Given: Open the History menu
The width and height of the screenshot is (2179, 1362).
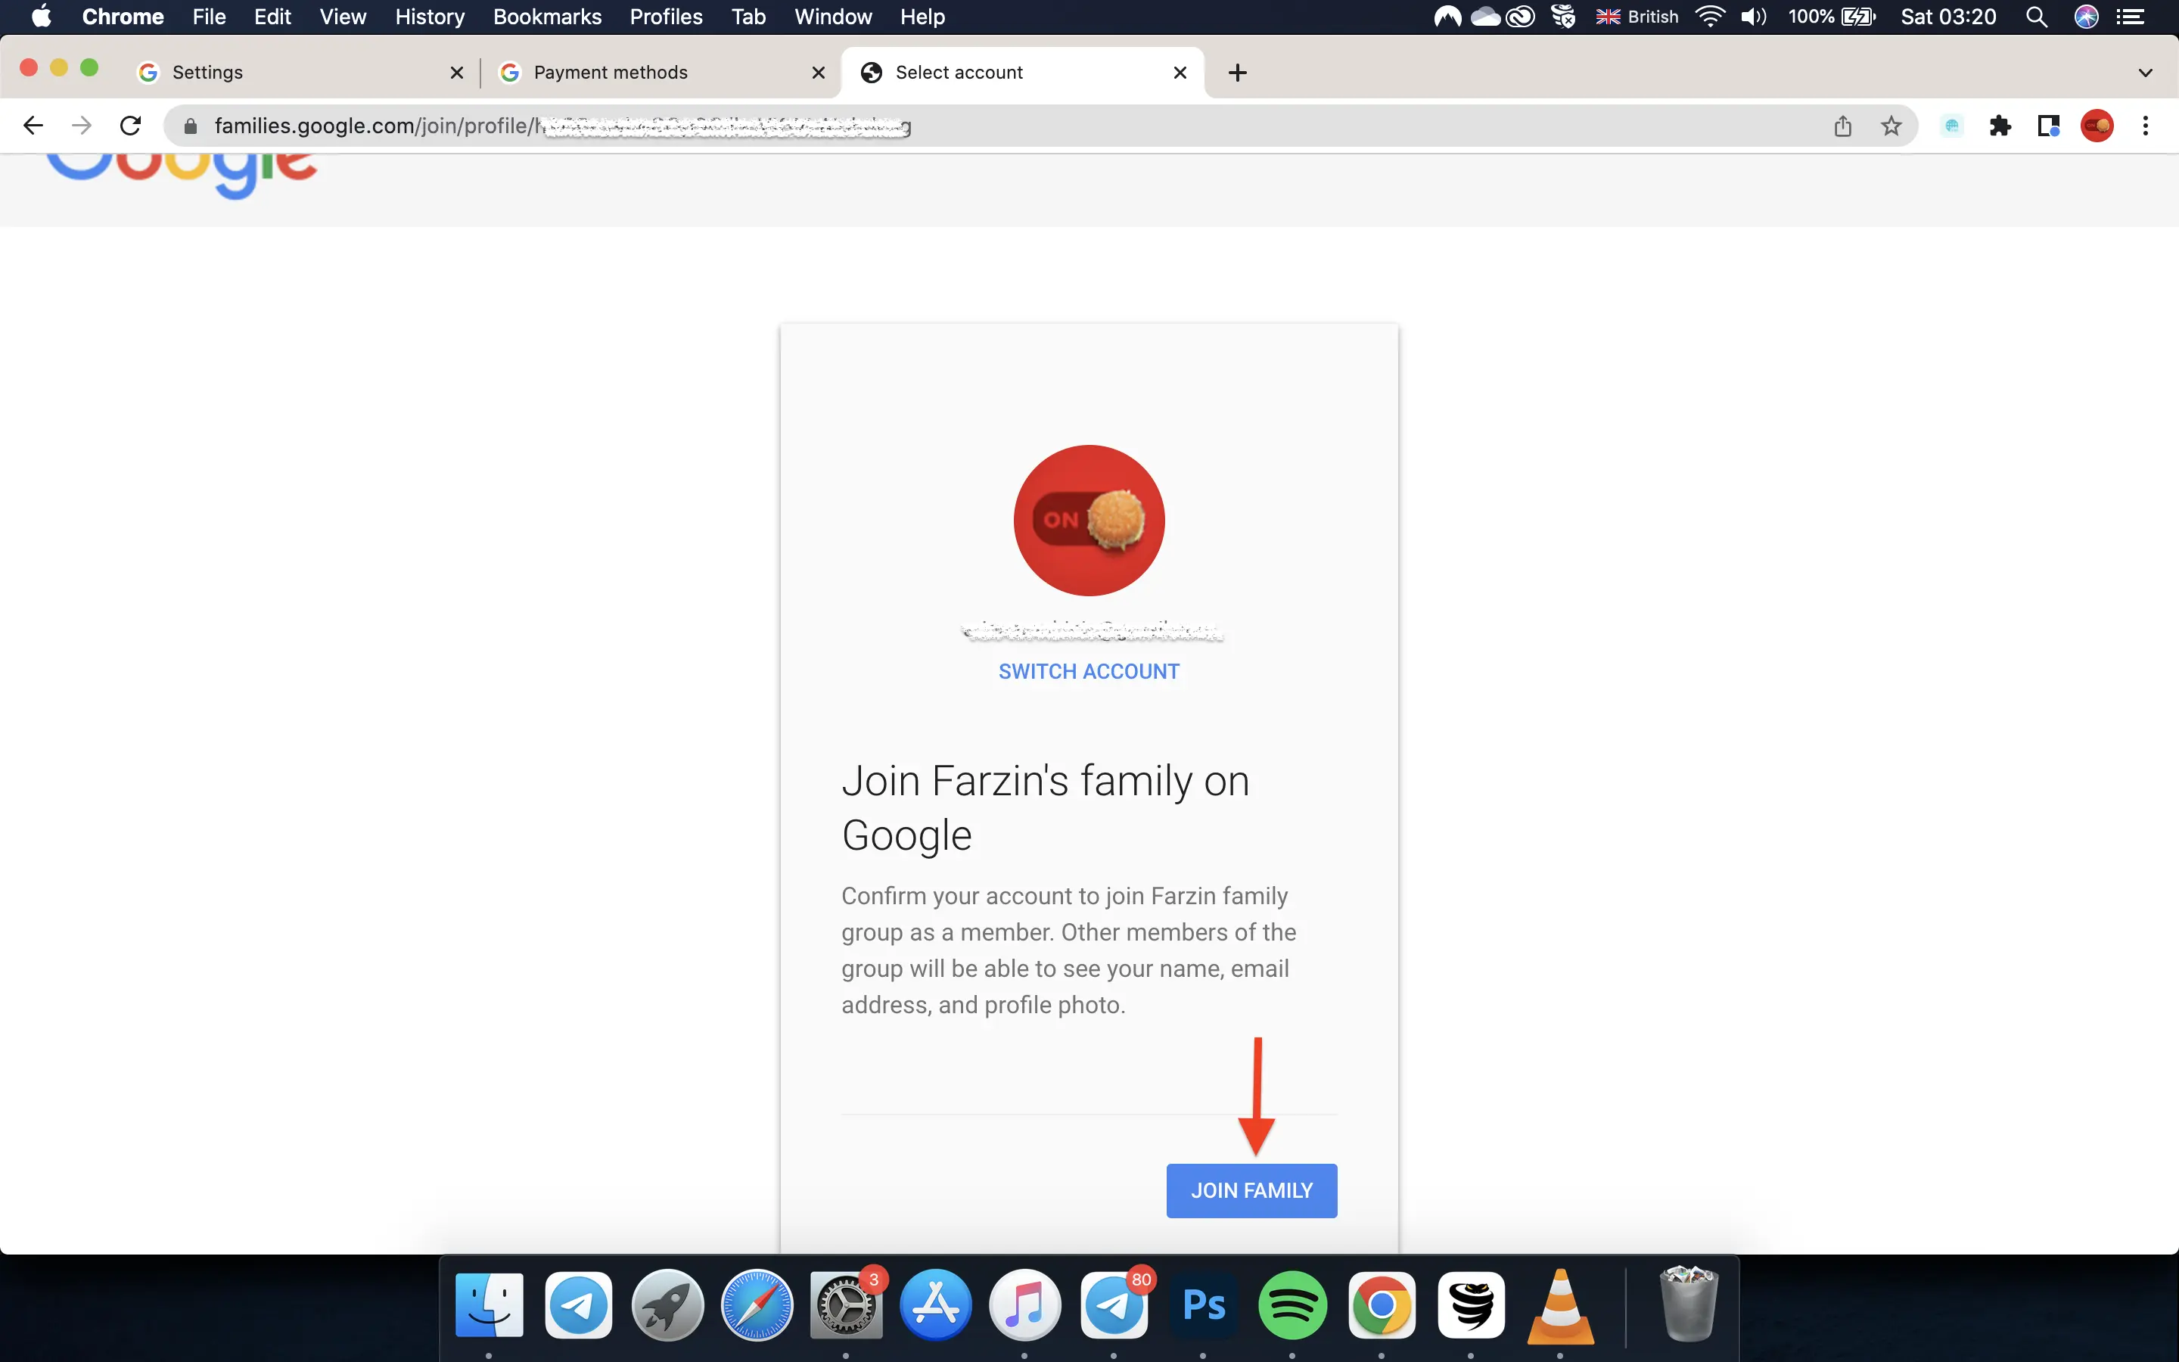Looking at the screenshot, I should coord(430,17).
